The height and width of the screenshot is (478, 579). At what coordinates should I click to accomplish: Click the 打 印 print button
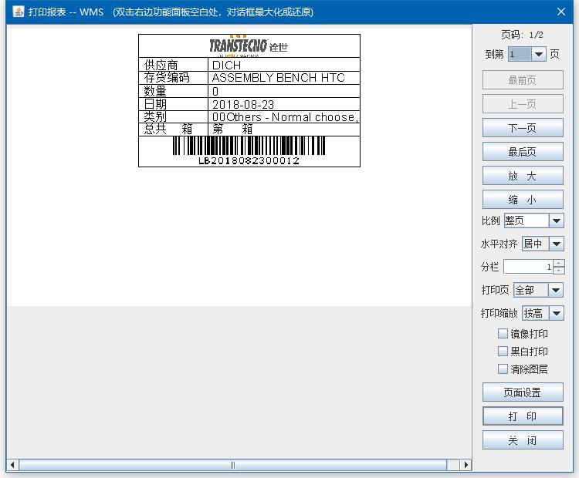523,416
